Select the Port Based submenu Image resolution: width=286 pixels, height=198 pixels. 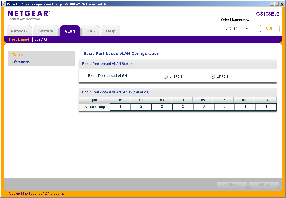pos(19,39)
